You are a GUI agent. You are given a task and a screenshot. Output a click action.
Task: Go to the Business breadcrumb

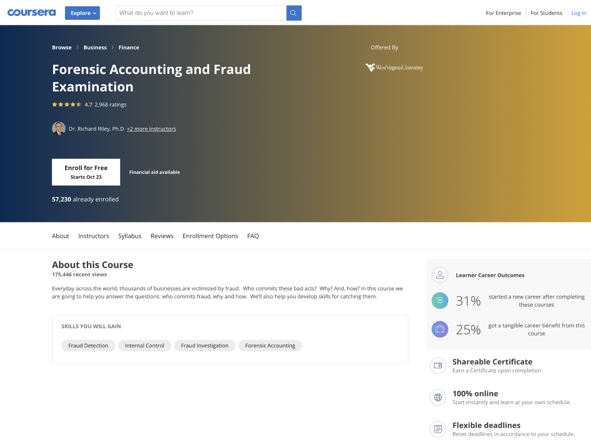(95, 48)
